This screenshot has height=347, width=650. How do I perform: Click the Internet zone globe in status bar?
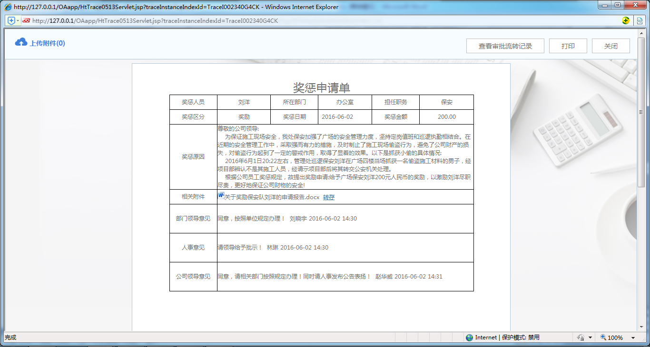[470, 337]
